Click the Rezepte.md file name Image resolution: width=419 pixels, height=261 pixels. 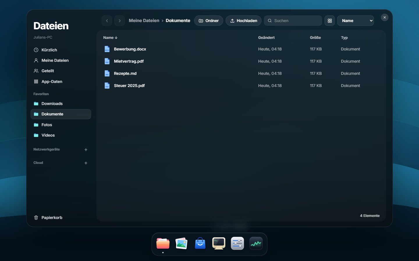coord(125,73)
